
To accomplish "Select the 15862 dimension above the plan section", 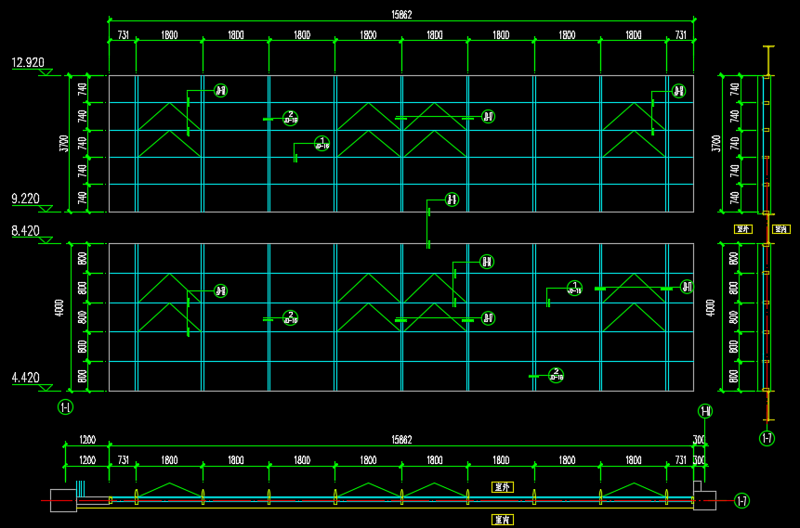I will [x=401, y=440].
